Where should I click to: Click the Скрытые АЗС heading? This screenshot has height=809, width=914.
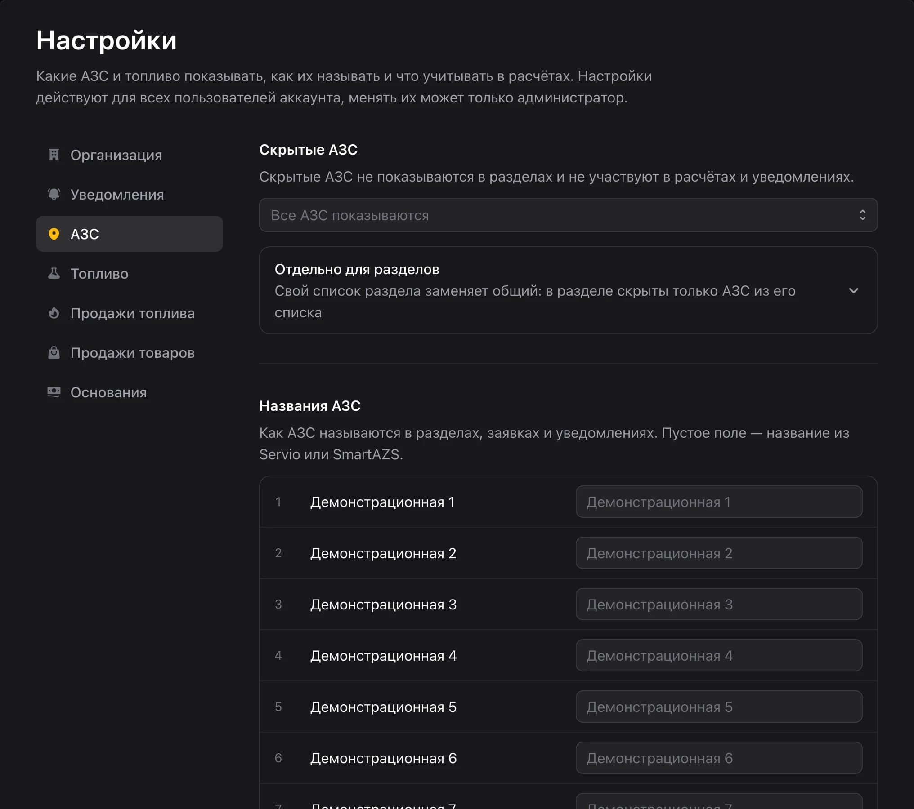[x=309, y=150]
